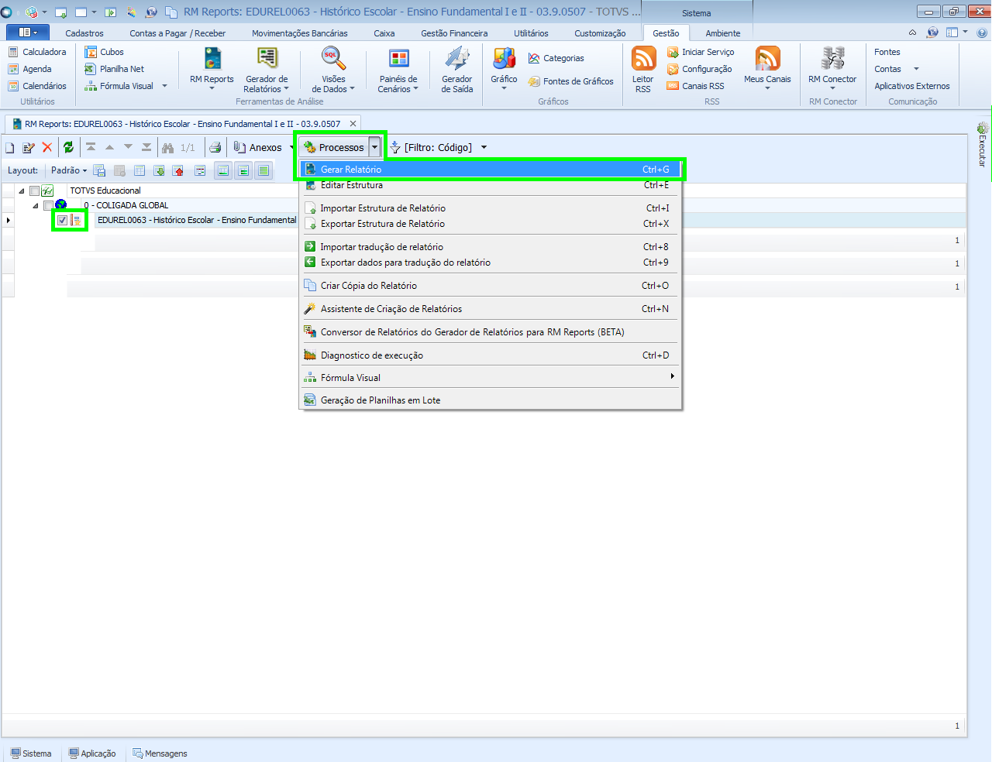Viewport: 992px width, 762px height.
Task: Open the Agenda utility
Action: point(30,69)
